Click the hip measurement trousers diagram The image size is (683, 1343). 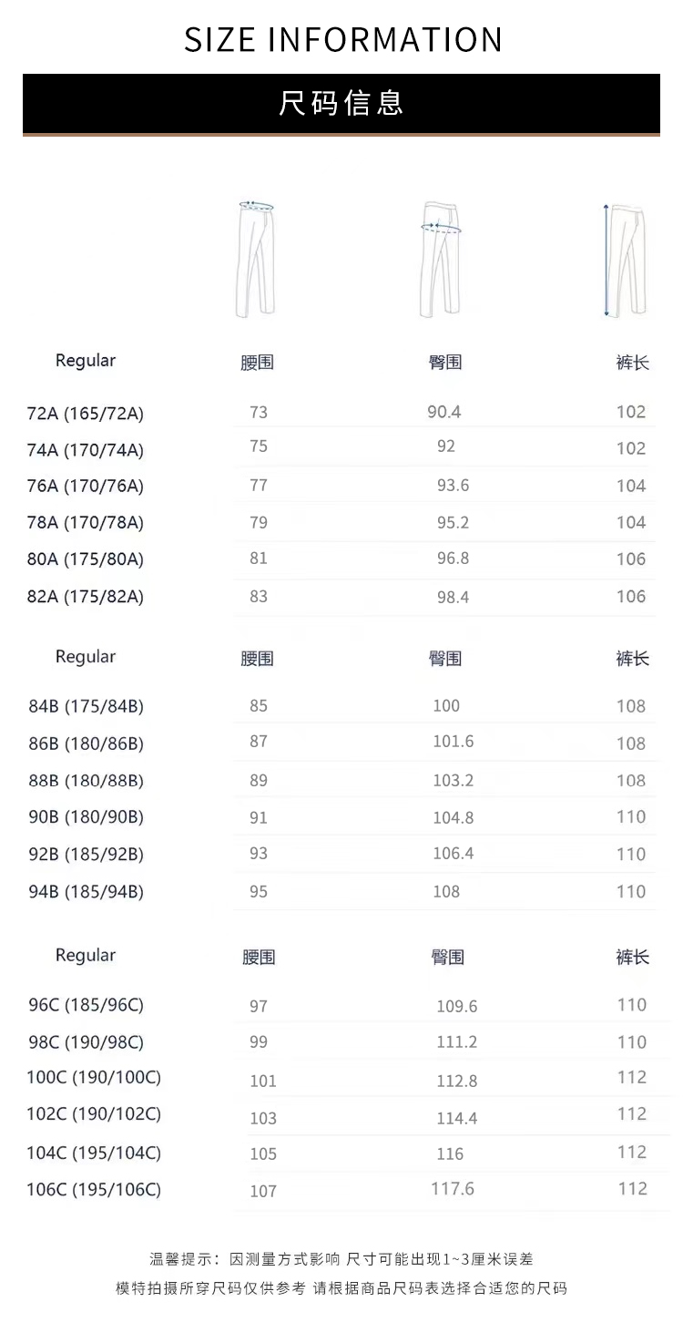click(x=441, y=259)
